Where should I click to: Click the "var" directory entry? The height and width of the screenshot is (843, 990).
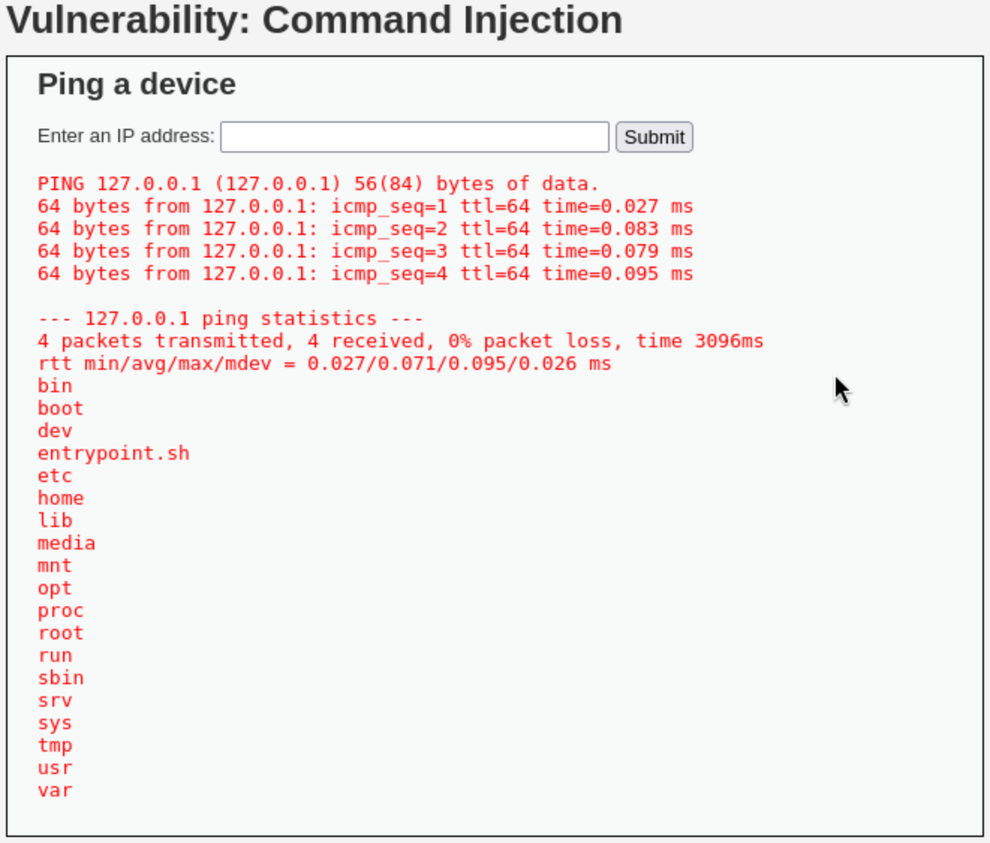pyautogui.click(x=55, y=791)
